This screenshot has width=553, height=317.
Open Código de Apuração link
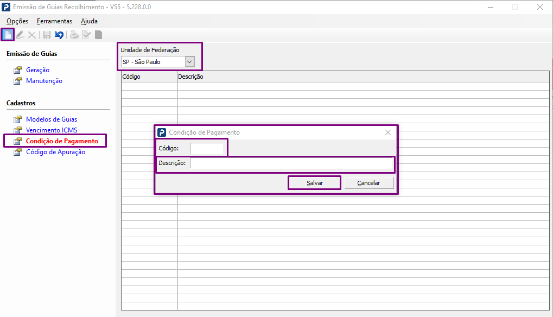[56, 152]
